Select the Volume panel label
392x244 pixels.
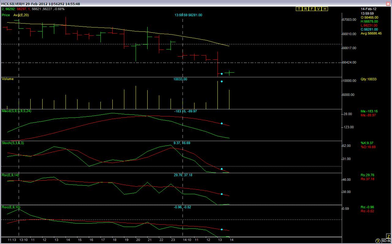[8, 79]
